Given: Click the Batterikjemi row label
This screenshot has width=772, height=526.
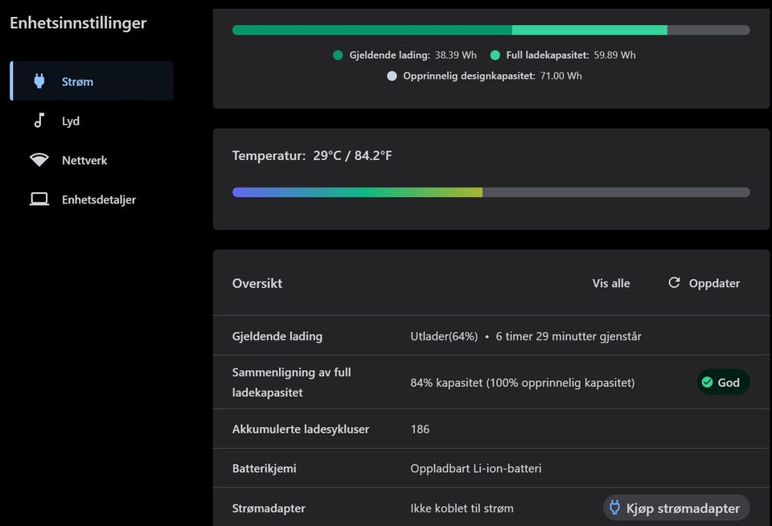Looking at the screenshot, I should (x=265, y=468).
